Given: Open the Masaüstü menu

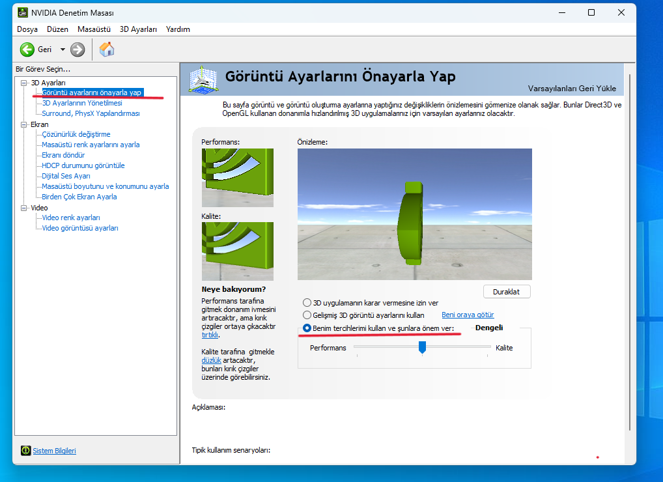Looking at the screenshot, I should pos(94,29).
